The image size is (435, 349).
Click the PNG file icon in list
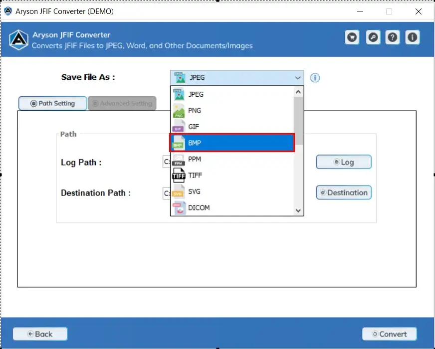coord(179,111)
